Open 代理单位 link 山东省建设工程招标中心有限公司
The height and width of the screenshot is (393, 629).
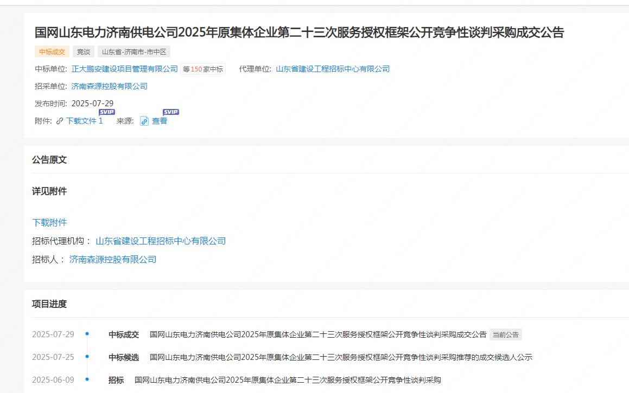(333, 69)
